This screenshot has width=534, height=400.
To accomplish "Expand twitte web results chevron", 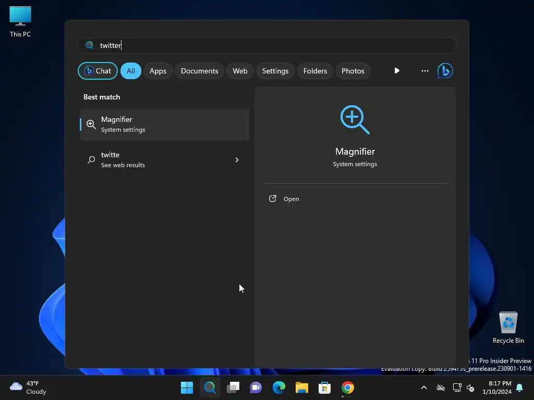I will click(237, 160).
